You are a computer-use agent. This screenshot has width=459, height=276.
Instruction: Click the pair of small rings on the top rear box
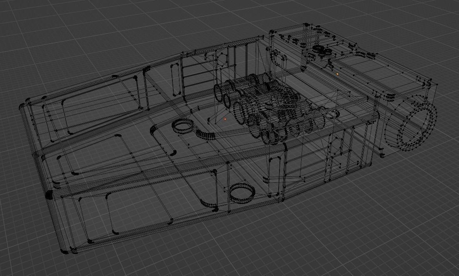coord(322,50)
